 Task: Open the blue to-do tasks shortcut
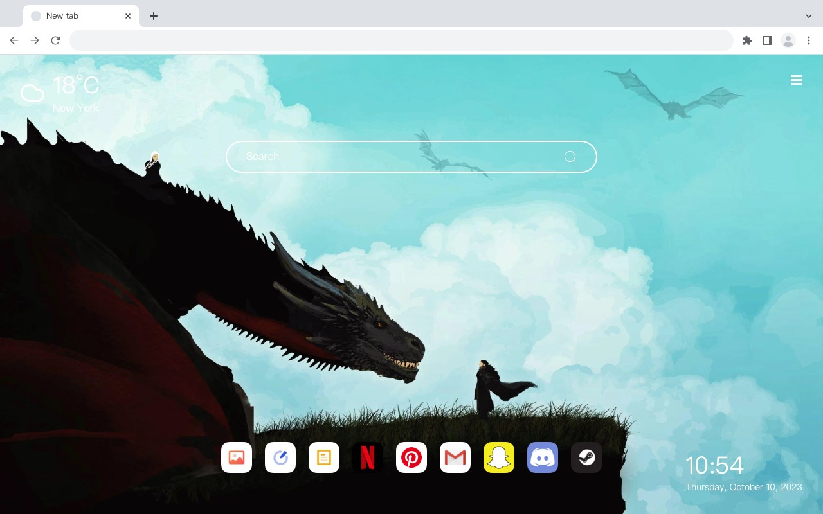280,457
